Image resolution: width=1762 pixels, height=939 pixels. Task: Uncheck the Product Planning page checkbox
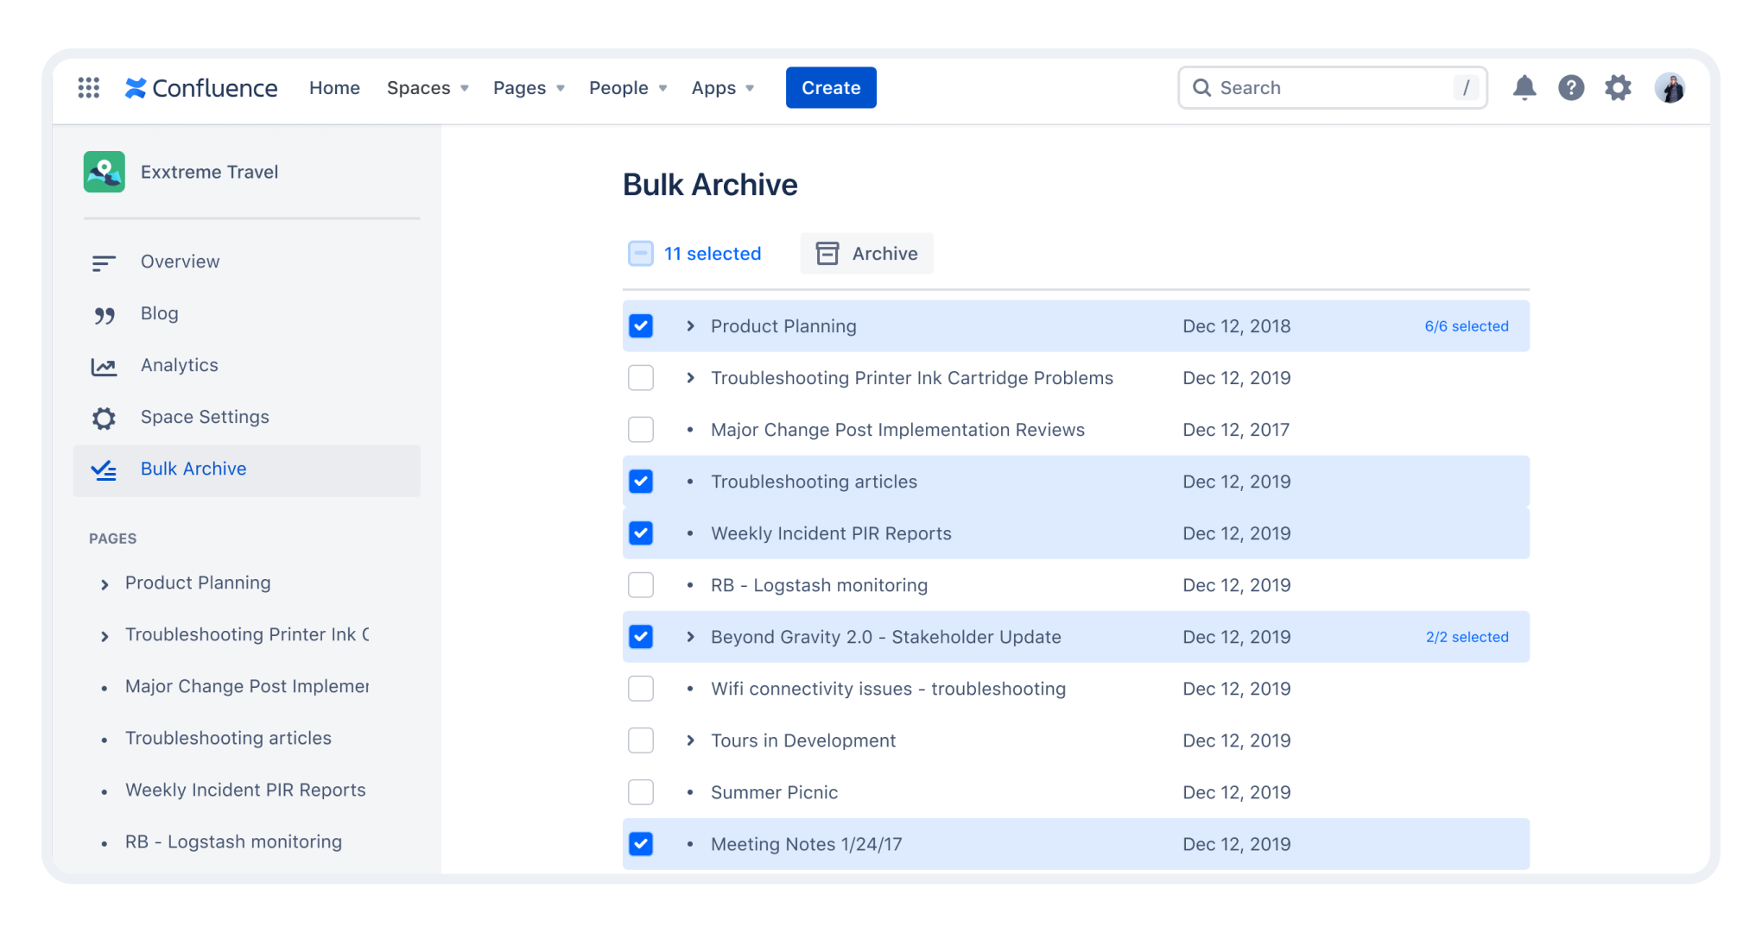[x=641, y=325]
